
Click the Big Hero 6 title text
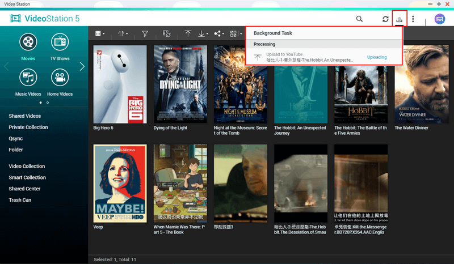pos(103,128)
